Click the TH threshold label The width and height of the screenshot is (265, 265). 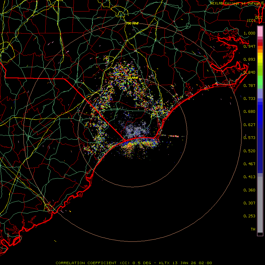253,229
